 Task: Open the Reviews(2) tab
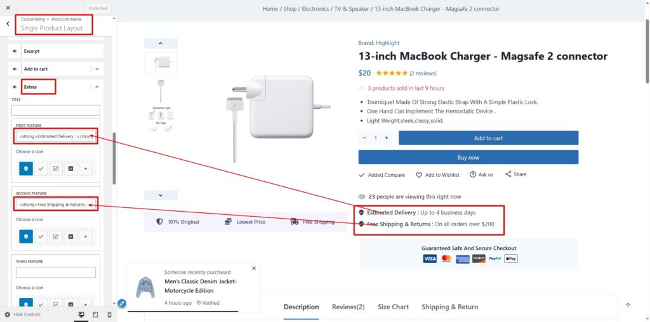coord(348,307)
